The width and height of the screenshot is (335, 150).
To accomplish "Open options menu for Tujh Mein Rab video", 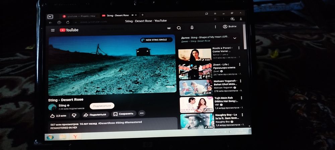I will coord(242,98).
